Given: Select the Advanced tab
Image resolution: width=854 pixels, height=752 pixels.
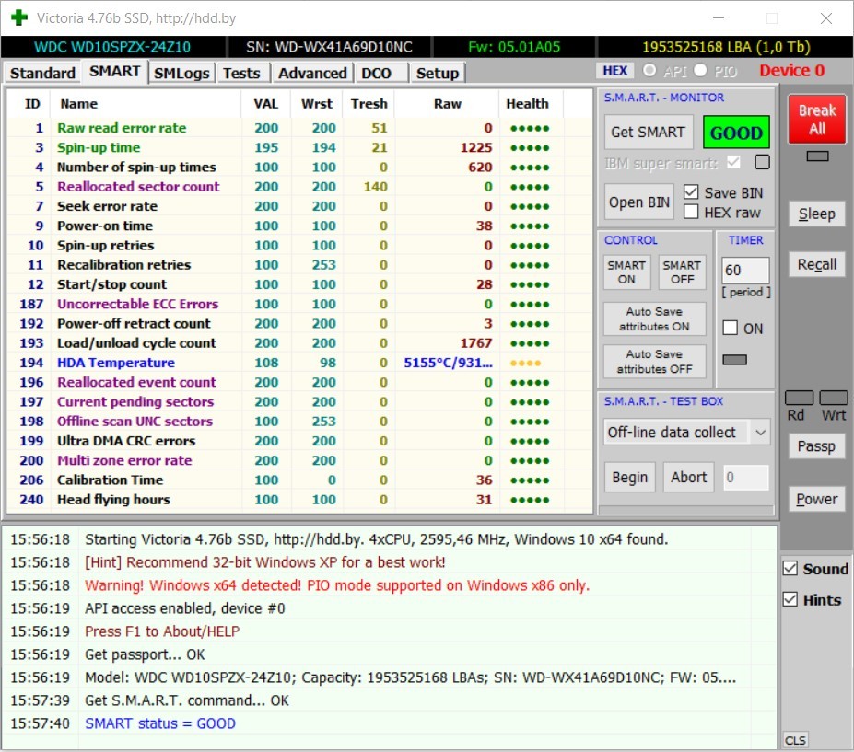Looking at the screenshot, I should click(312, 73).
